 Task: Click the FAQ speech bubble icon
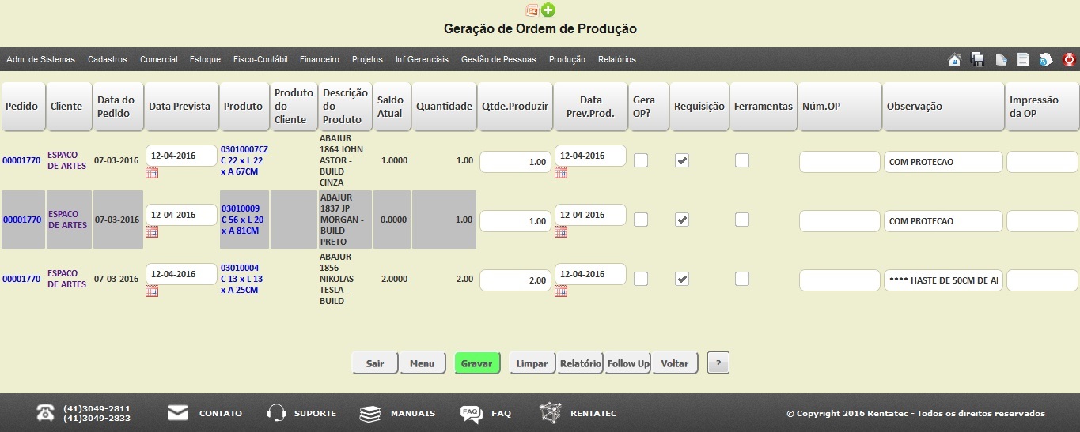point(472,413)
